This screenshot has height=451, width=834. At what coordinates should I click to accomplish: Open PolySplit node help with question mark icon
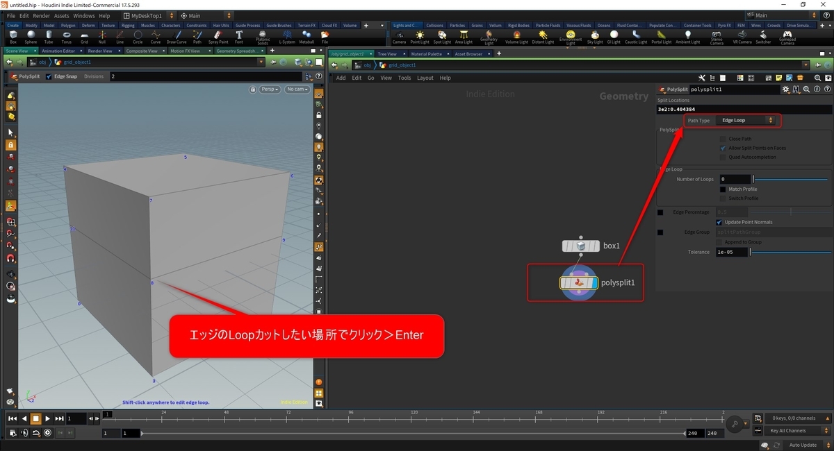(x=827, y=90)
